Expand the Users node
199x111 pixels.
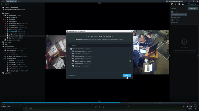1,44
